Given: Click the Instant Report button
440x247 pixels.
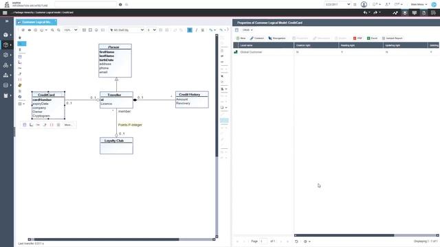Looking at the screenshot, I should coord(392,38).
